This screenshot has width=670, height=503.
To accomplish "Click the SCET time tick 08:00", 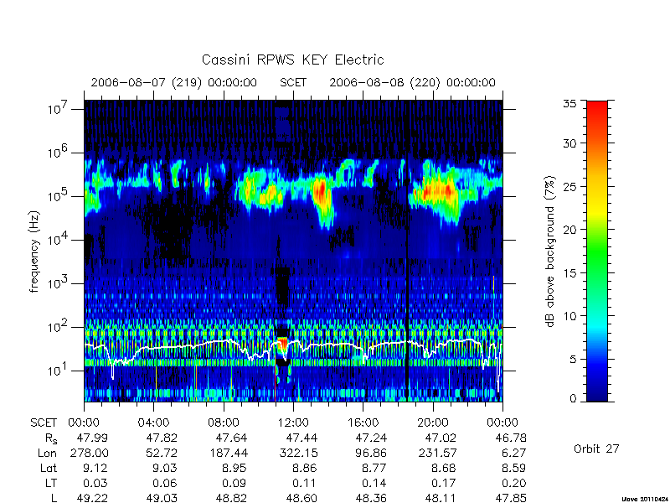I will coord(224,423).
